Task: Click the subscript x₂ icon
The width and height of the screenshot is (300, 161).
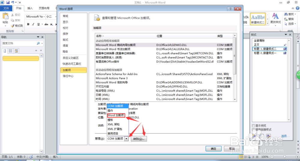Action: pyautogui.click(x=52, y=24)
